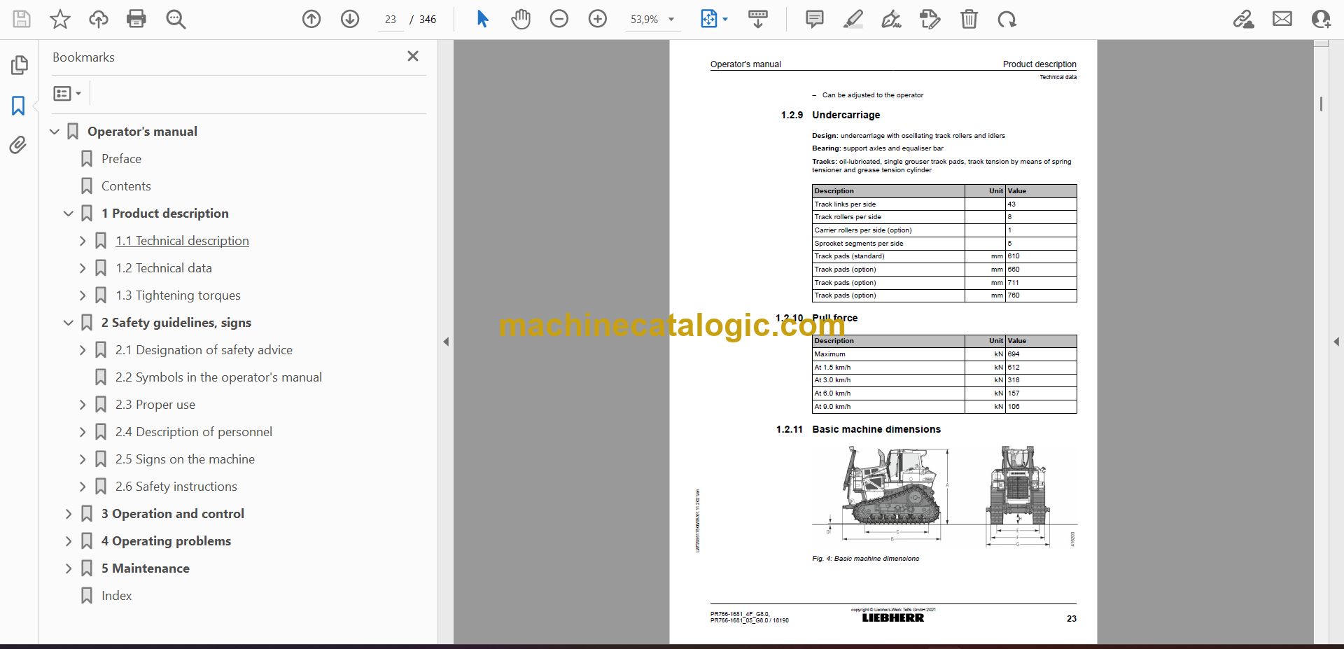Expand 3 Operation and control
Image resolution: width=1344 pixels, height=649 pixels.
coord(69,514)
